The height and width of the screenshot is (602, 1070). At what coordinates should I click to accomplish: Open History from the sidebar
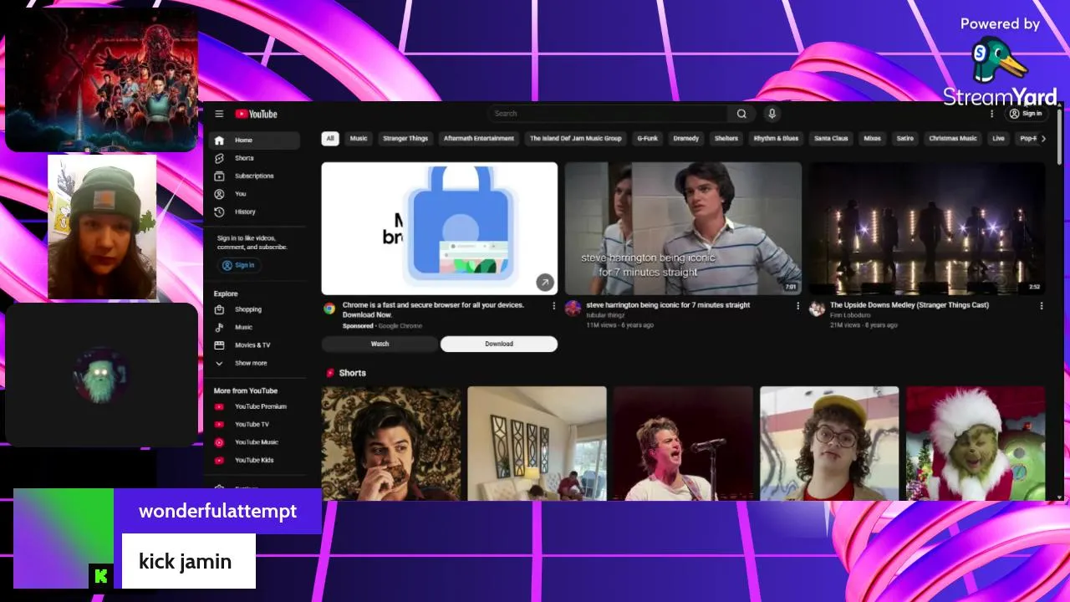click(254, 212)
